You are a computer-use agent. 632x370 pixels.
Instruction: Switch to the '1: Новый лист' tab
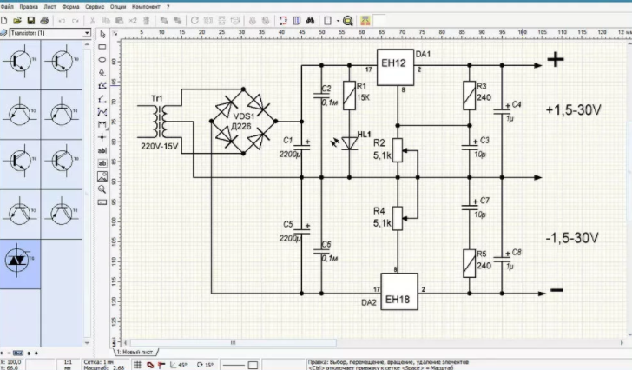click(x=135, y=353)
